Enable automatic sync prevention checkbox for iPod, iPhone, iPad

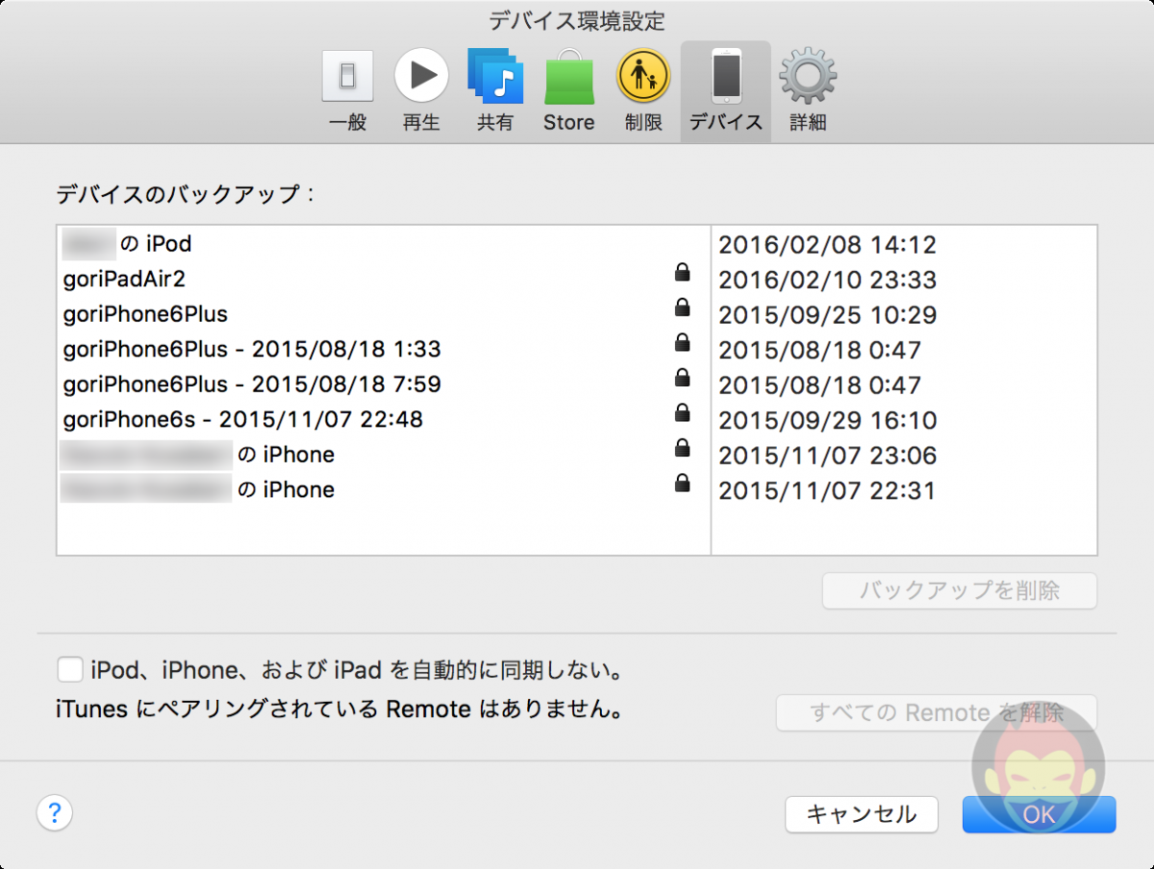(x=69, y=669)
